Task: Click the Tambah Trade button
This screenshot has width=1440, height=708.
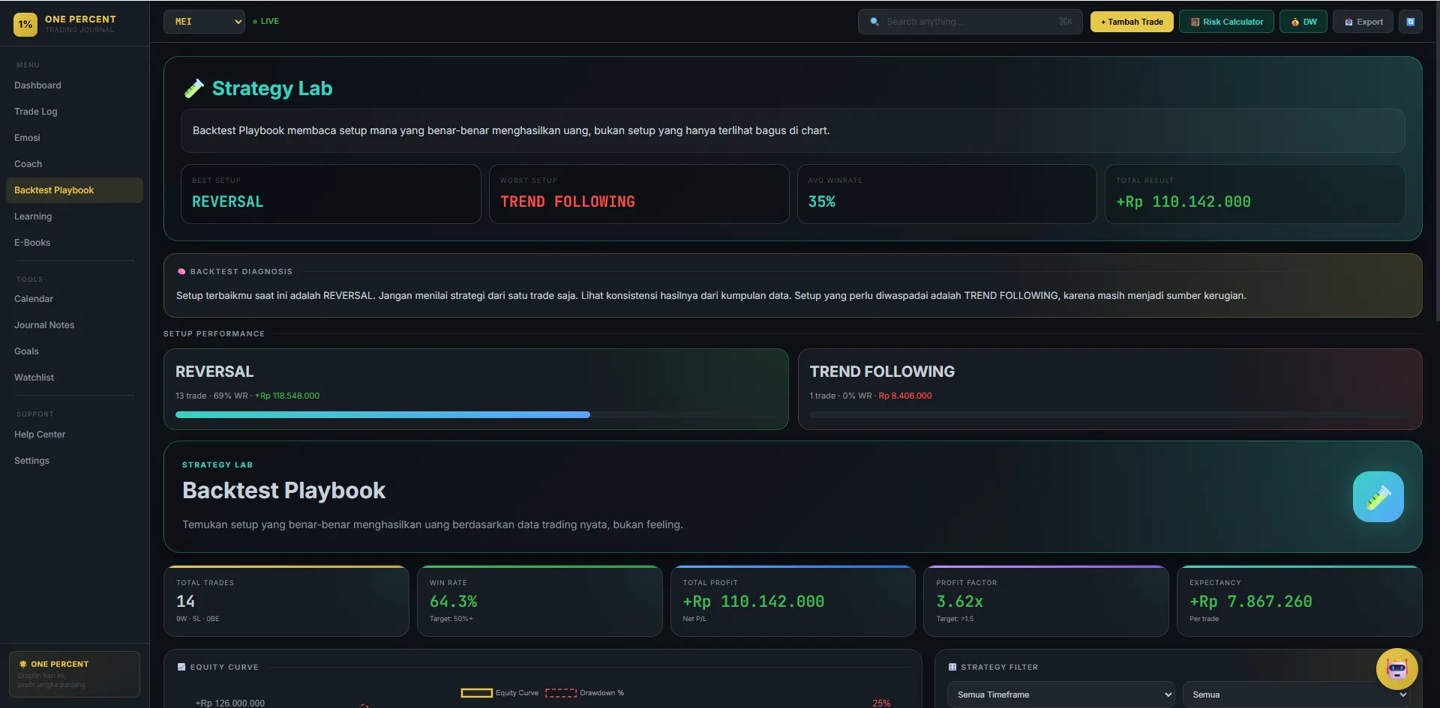Action: [x=1132, y=22]
